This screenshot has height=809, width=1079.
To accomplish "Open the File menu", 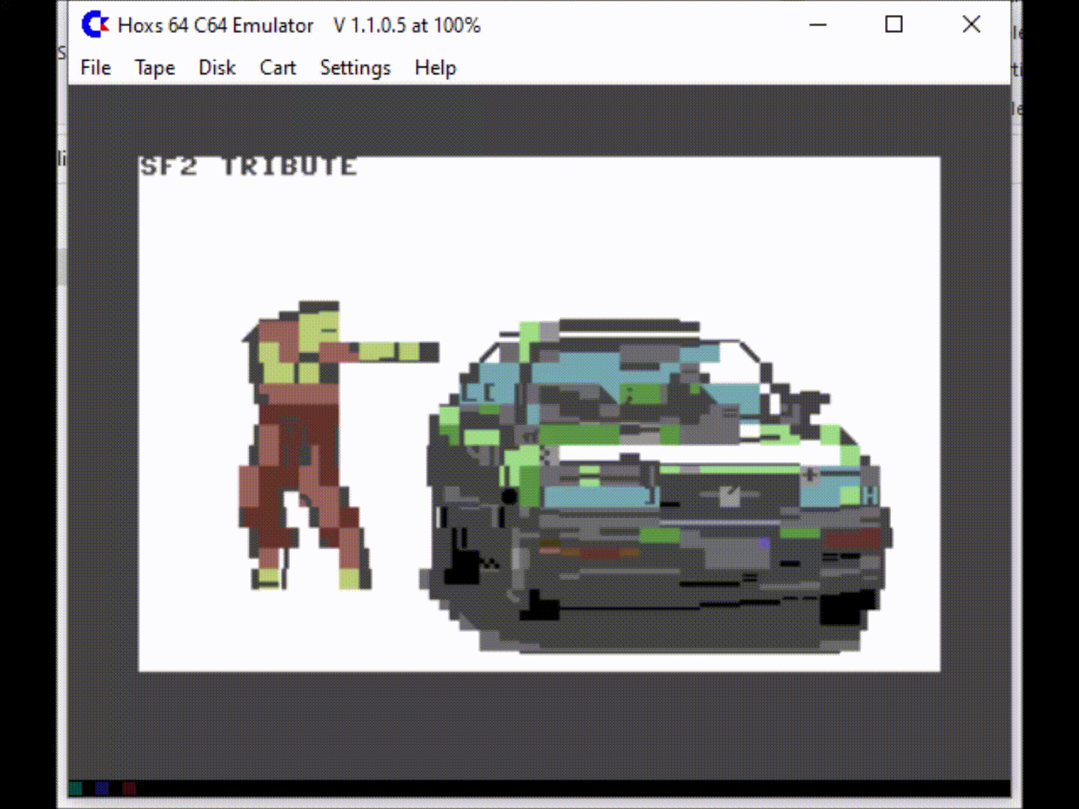I will pos(96,68).
